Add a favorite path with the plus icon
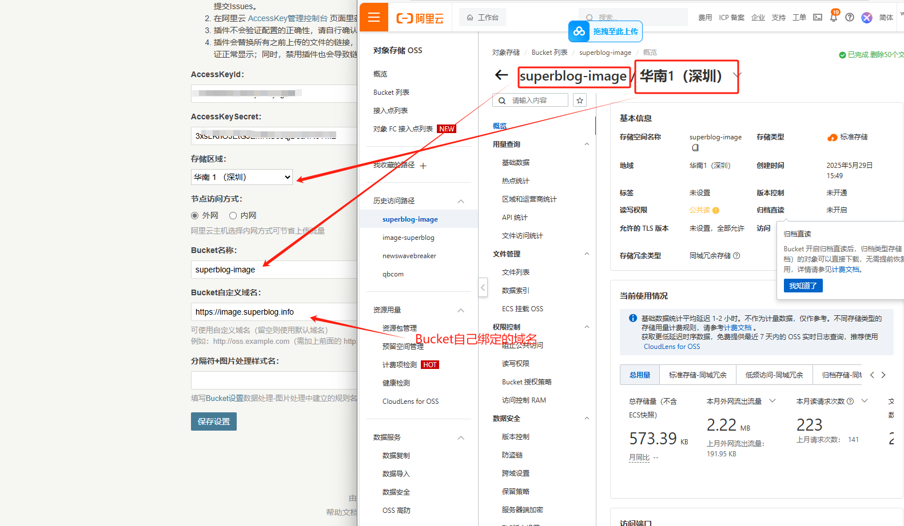Screen dimensions: 904x526 [423, 166]
